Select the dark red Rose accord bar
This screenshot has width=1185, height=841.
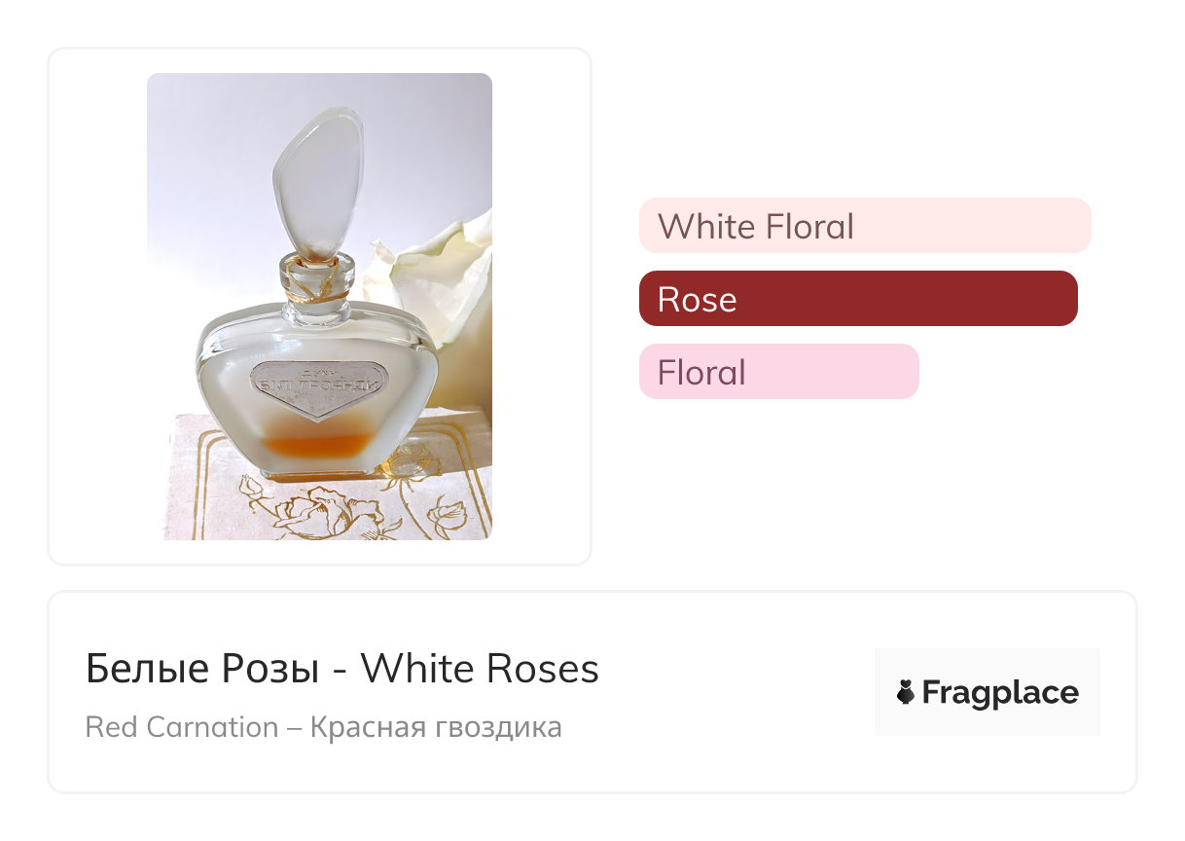click(857, 299)
